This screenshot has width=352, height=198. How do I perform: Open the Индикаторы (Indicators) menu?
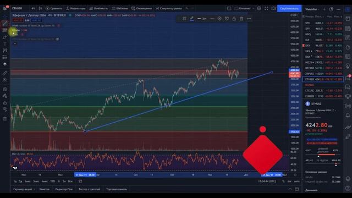[76, 8]
